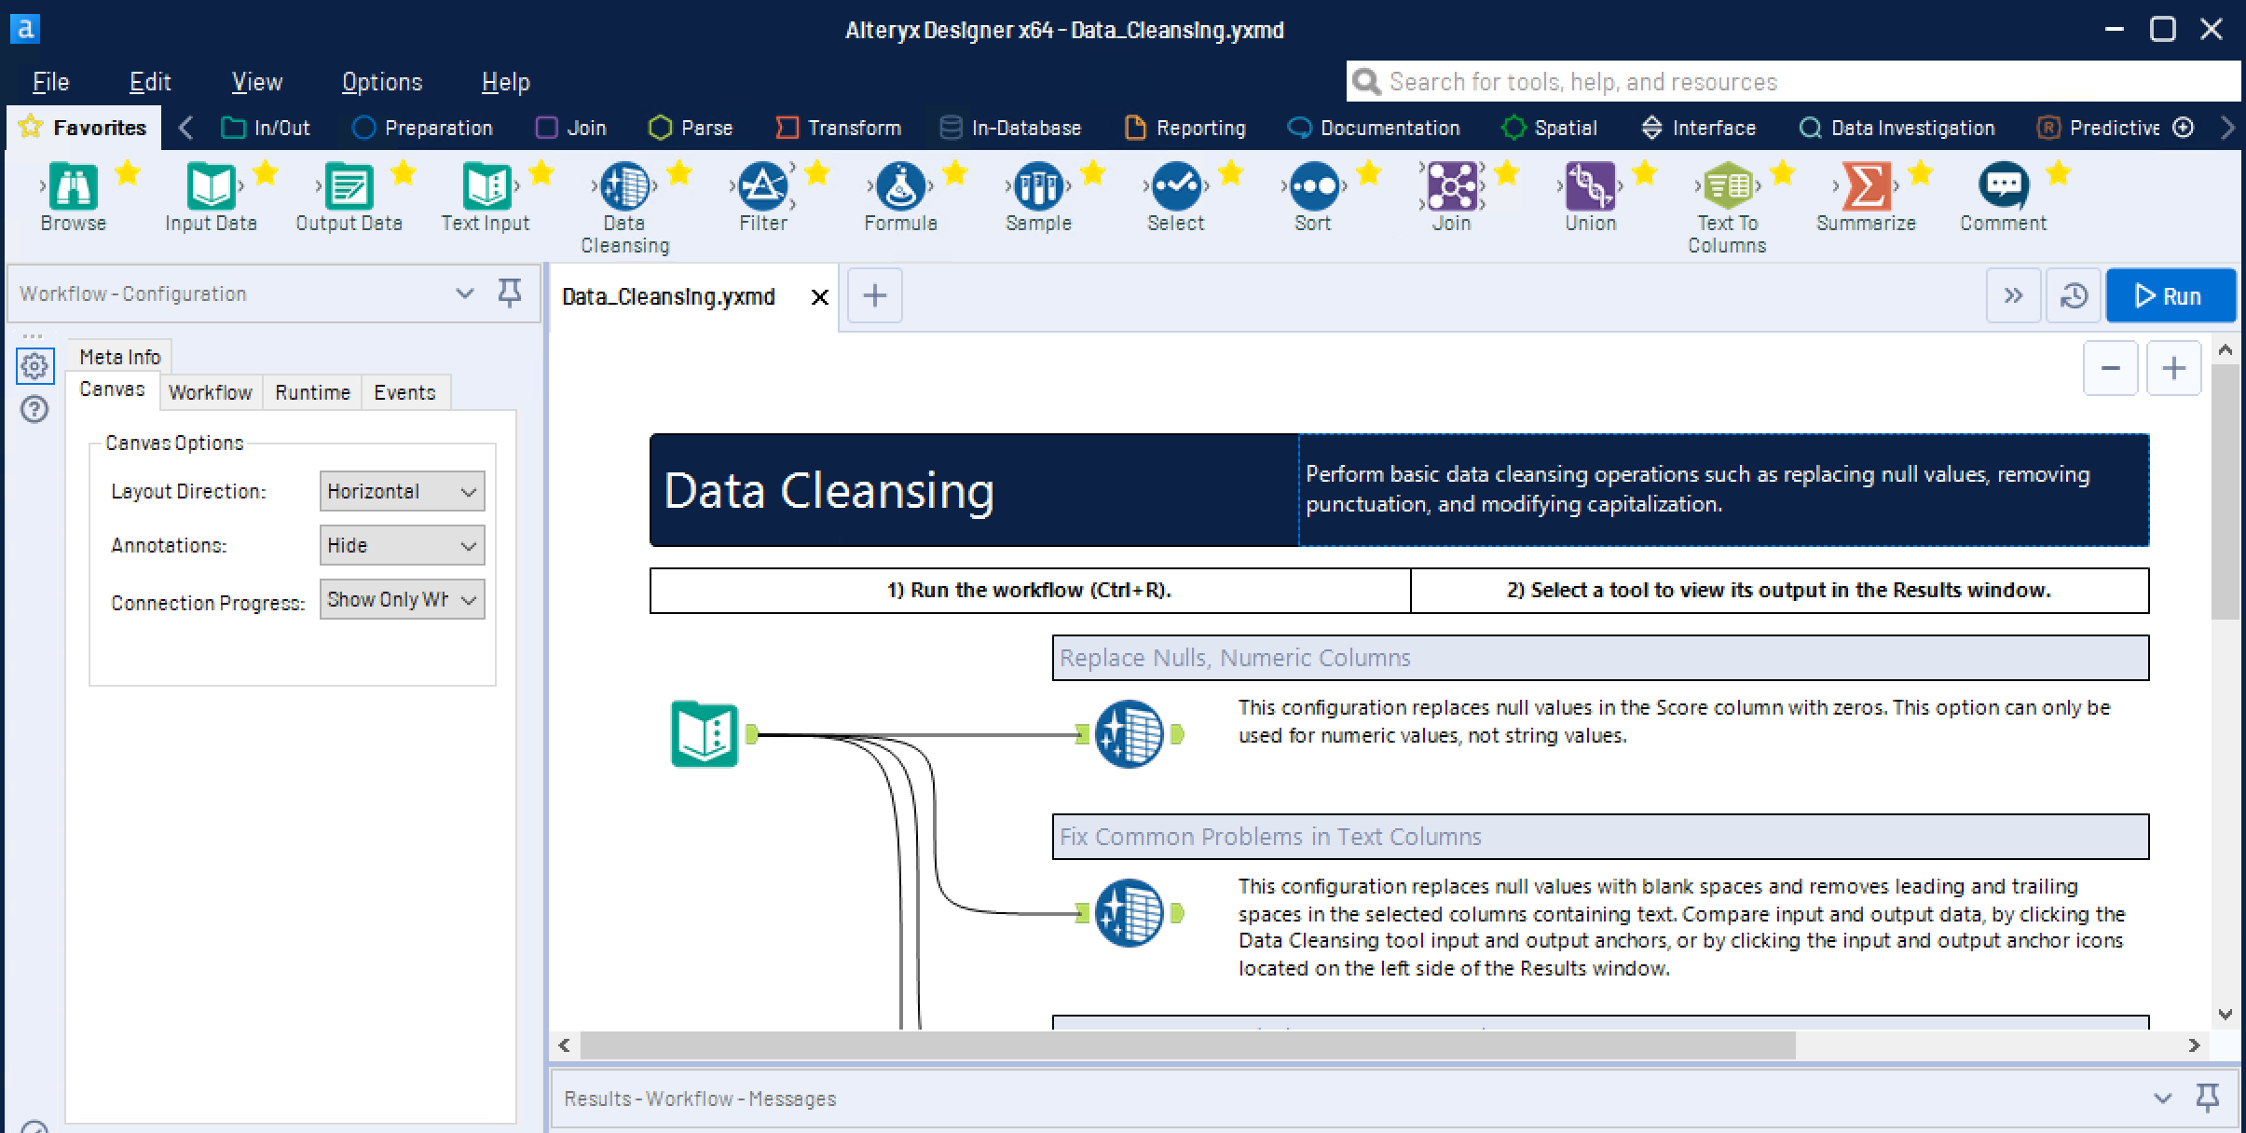Select the Text Input tool icon
Screen dimensions: 2246x1133
486,186
